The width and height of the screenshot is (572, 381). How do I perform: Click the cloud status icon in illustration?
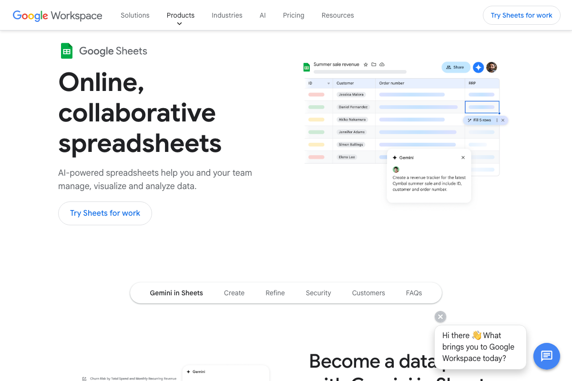(382, 64)
